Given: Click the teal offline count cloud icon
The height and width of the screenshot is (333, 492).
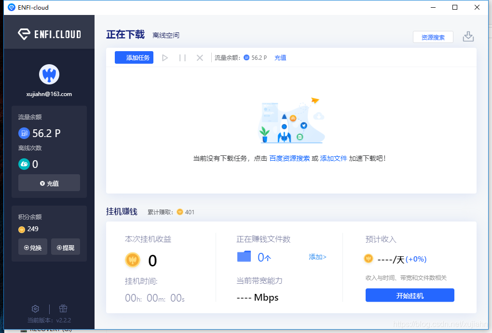Looking at the screenshot, I should pyautogui.click(x=24, y=164).
